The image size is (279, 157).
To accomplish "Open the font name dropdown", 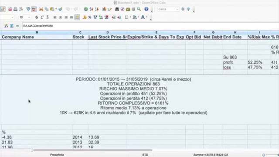I will coord(12,17).
